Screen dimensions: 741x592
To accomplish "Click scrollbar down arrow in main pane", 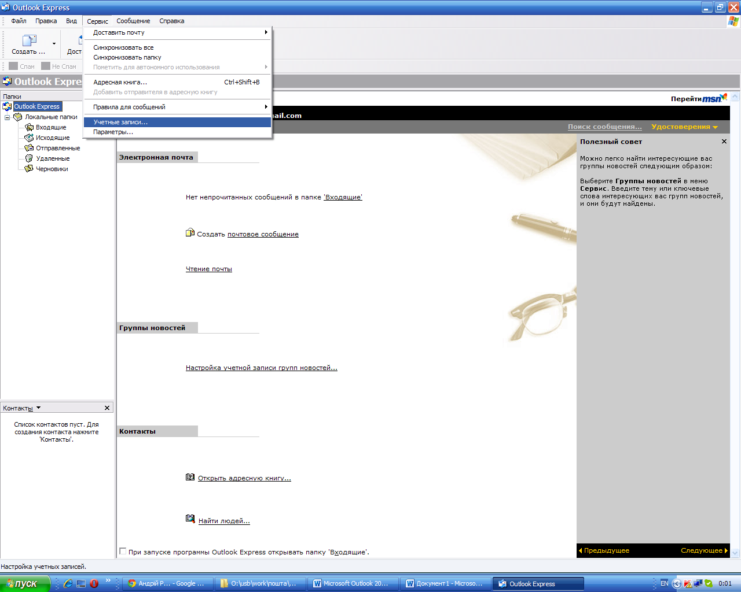I will coord(735,553).
